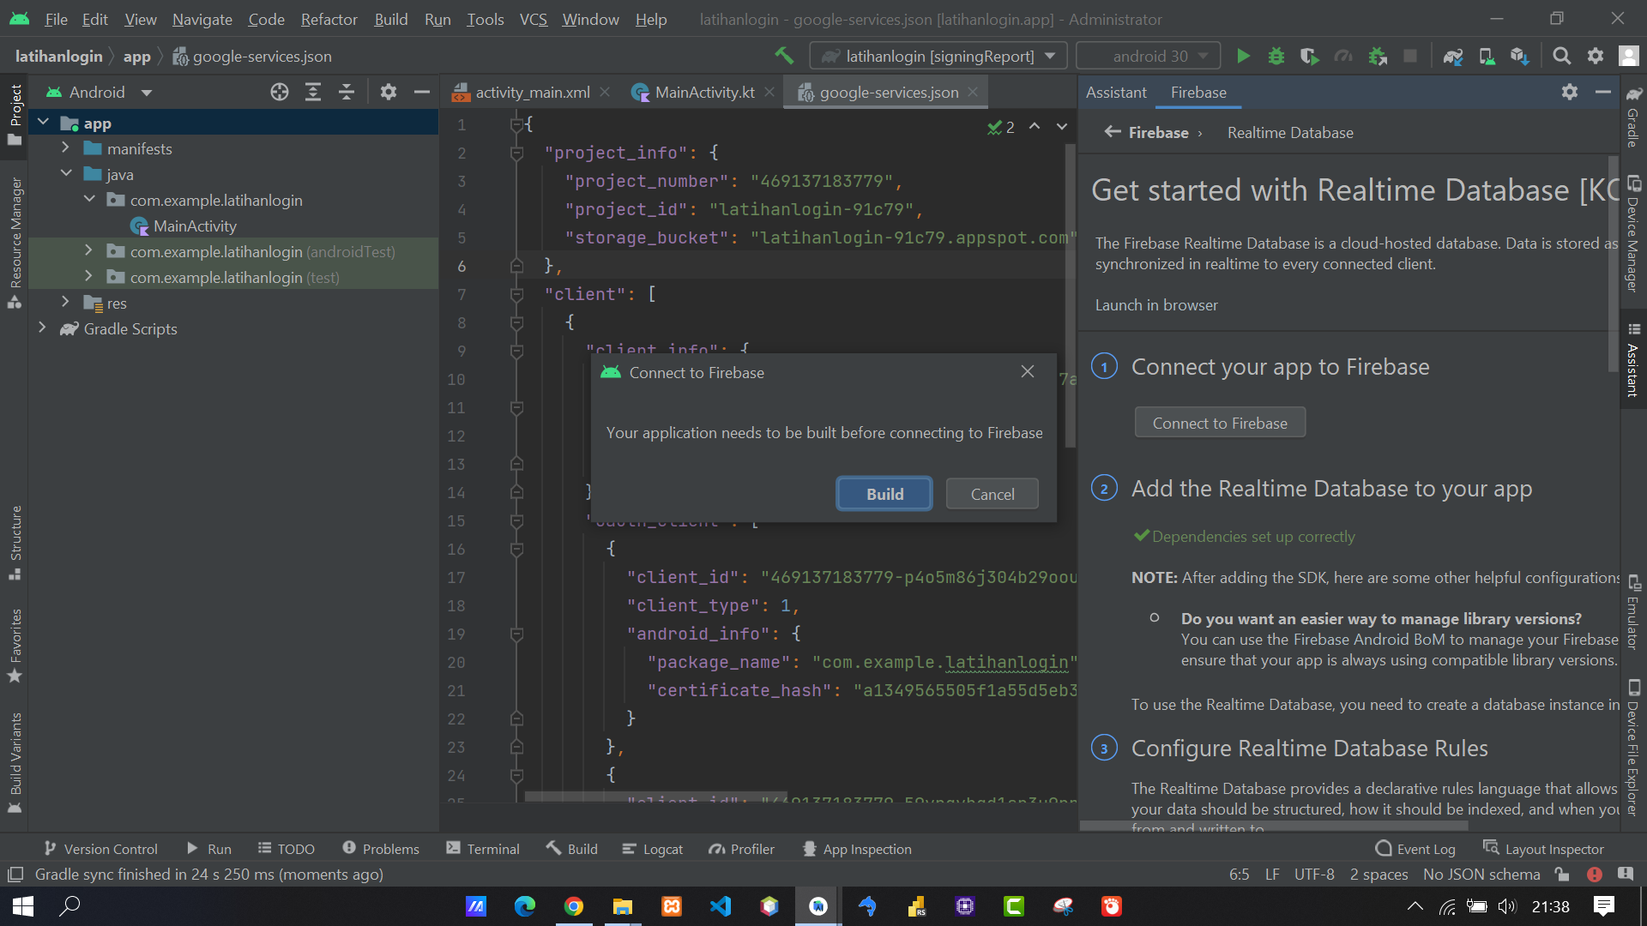This screenshot has width=1647, height=926.
Task: Hide the Assistant panel minus icon
Action: click(1603, 92)
